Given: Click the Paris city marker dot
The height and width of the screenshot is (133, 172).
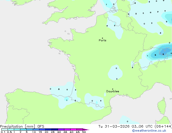Looking at the screenshot, I should (x=102, y=38).
